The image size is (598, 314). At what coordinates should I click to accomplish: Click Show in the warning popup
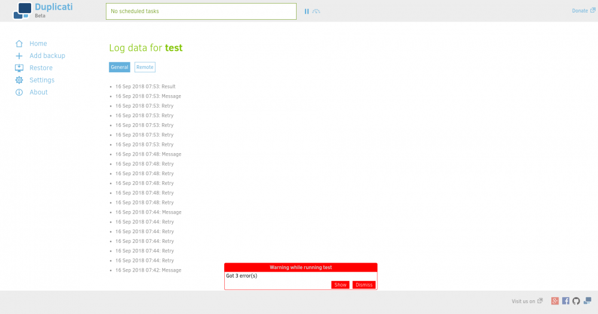coord(340,285)
